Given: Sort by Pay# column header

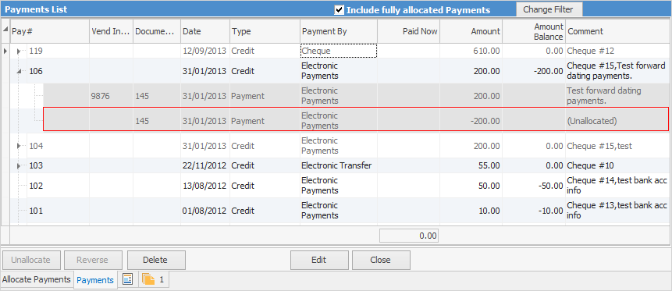Looking at the screenshot, I should pyautogui.click(x=50, y=31).
